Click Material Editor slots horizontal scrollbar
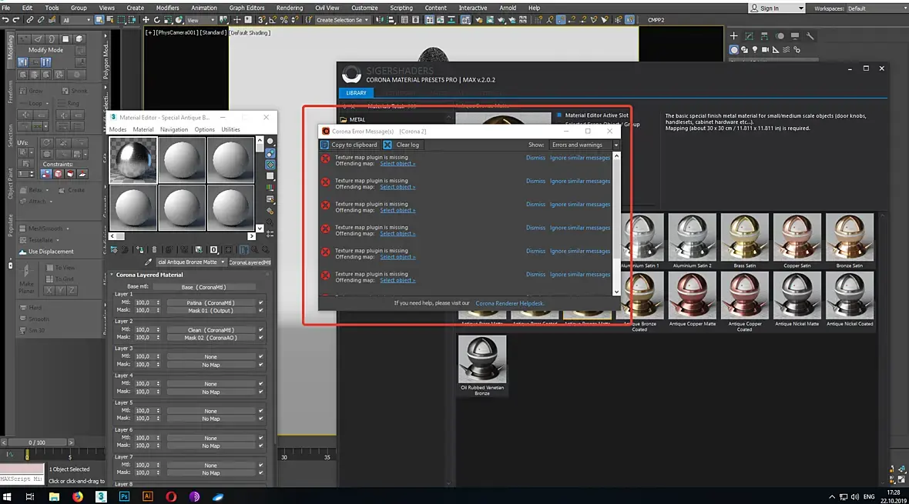 [x=183, y=236]
